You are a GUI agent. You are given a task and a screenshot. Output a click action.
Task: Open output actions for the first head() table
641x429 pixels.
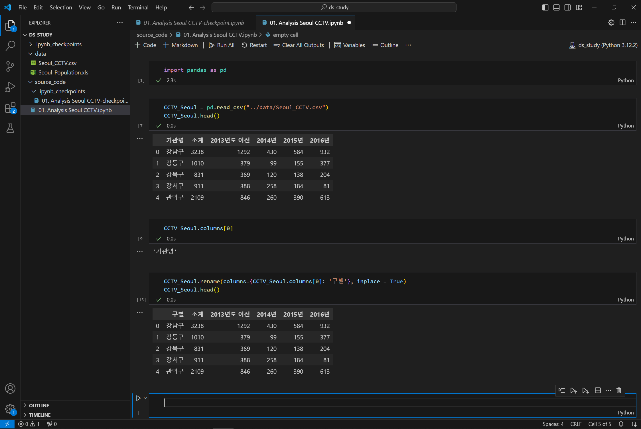pyautogui.click(x=140, y=138)
